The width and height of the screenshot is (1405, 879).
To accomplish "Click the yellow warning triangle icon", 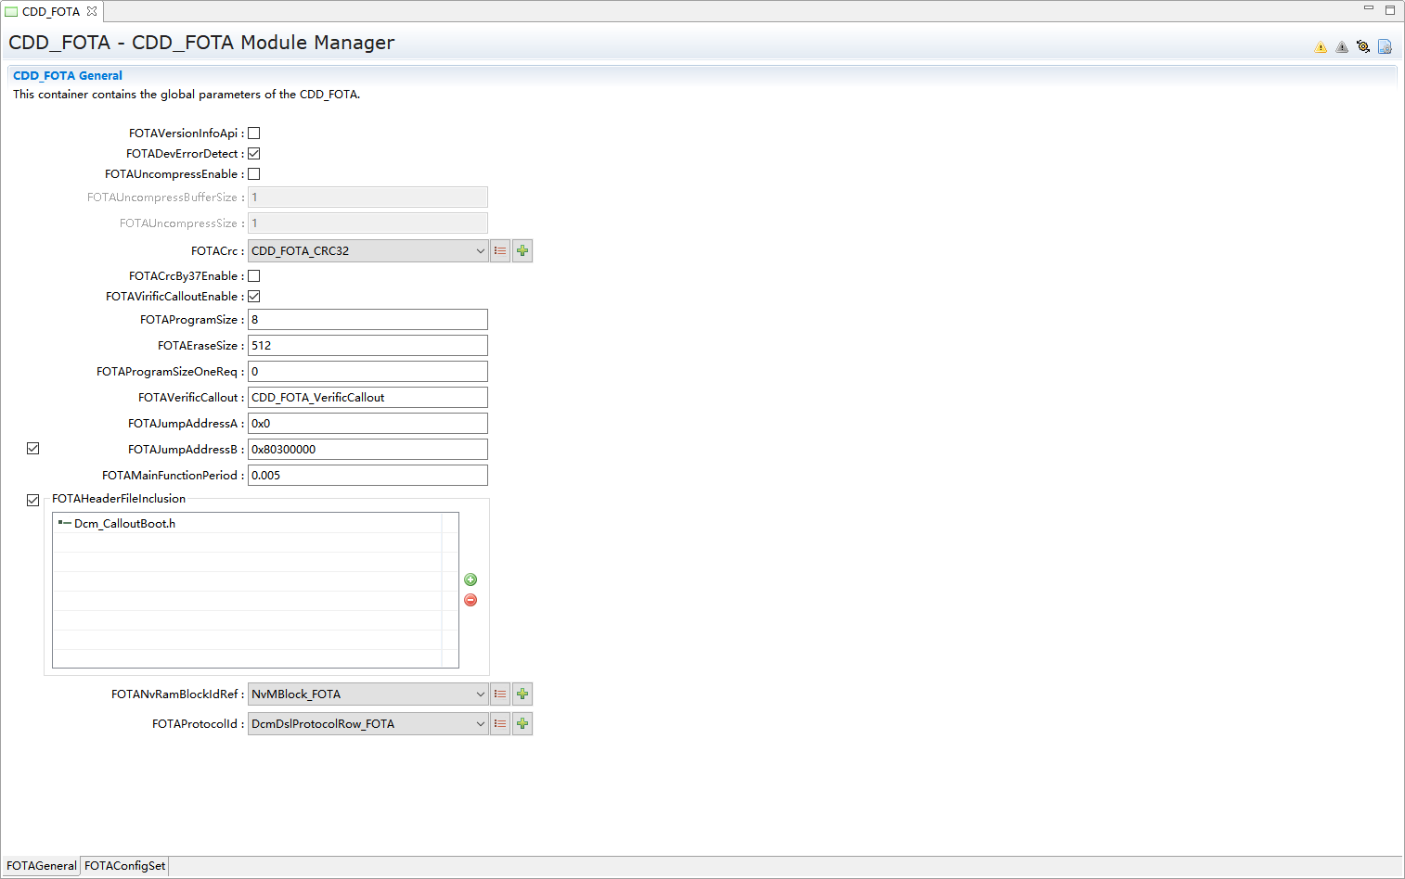I will tap(1321, 47).
